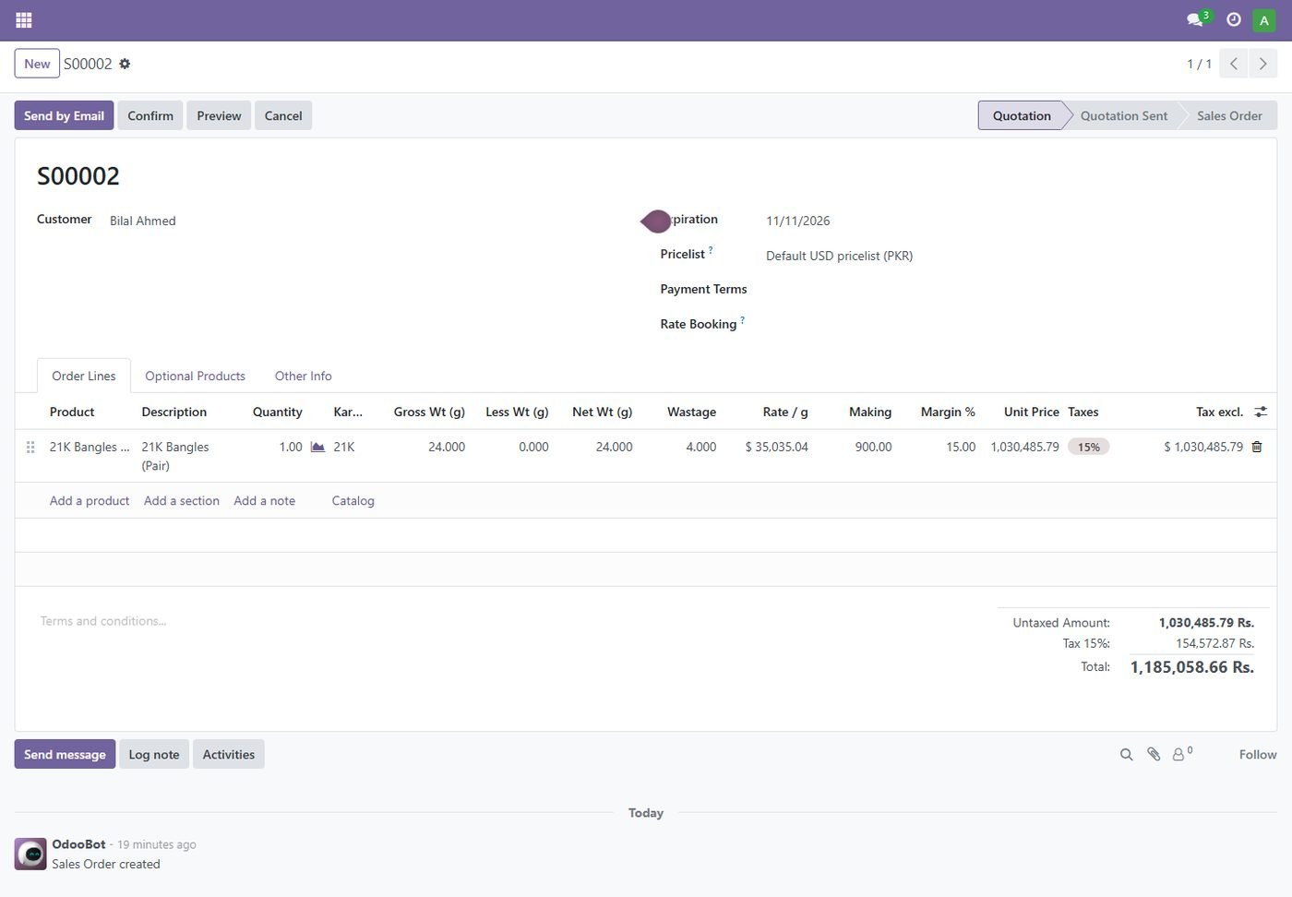Open the activities clock icon
The height and width of the screenshot is (897, 1292).
(1234, 19)
